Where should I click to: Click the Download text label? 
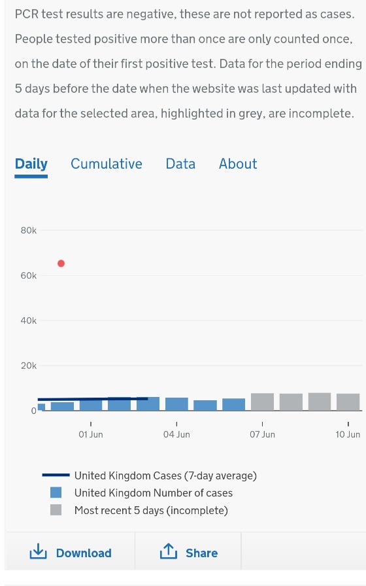point(84,553)
